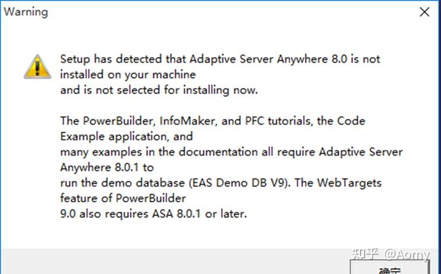Click the 'Example application, and' line
441x274 pixels.
126,136
